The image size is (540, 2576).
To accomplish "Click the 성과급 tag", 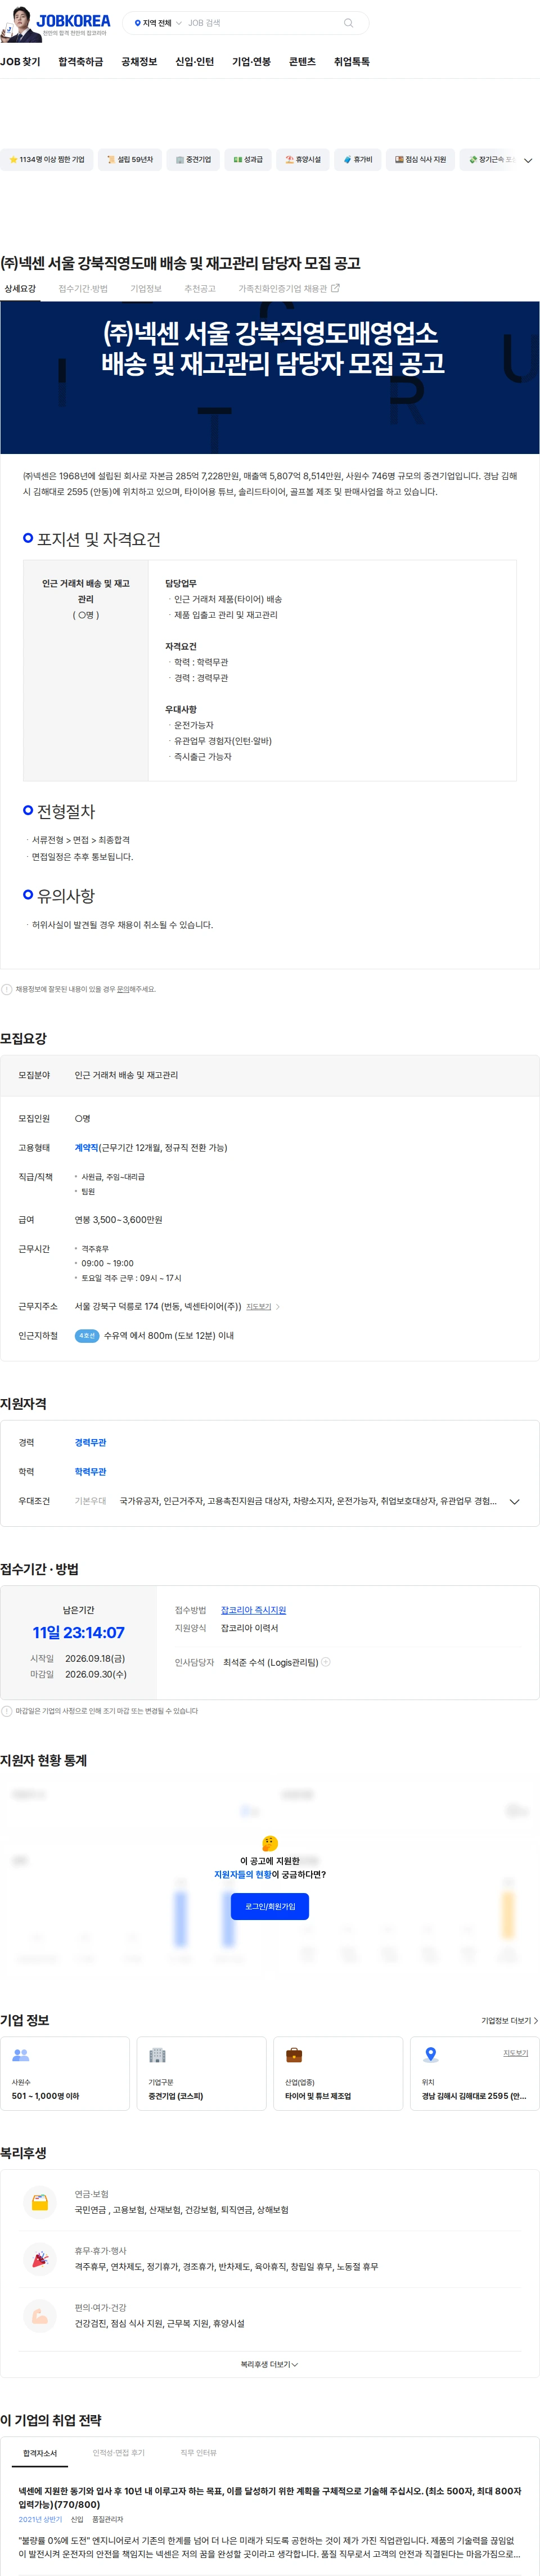I will (x=248, y=160).
